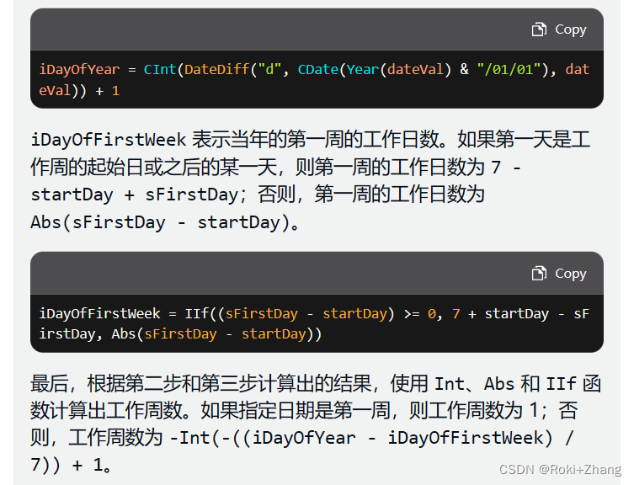Click the paragraph text starting '最后，根据第二步和第三步'
The height and width of the screenshot is (485, 634).
(316, 424)
